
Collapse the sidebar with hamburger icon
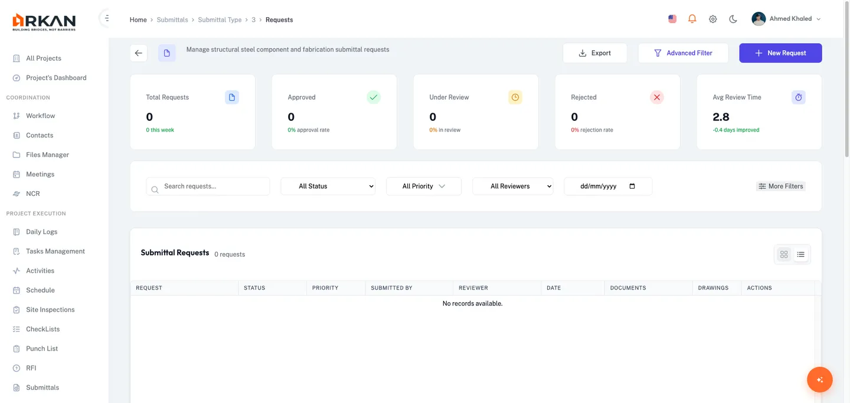(106, 18)
